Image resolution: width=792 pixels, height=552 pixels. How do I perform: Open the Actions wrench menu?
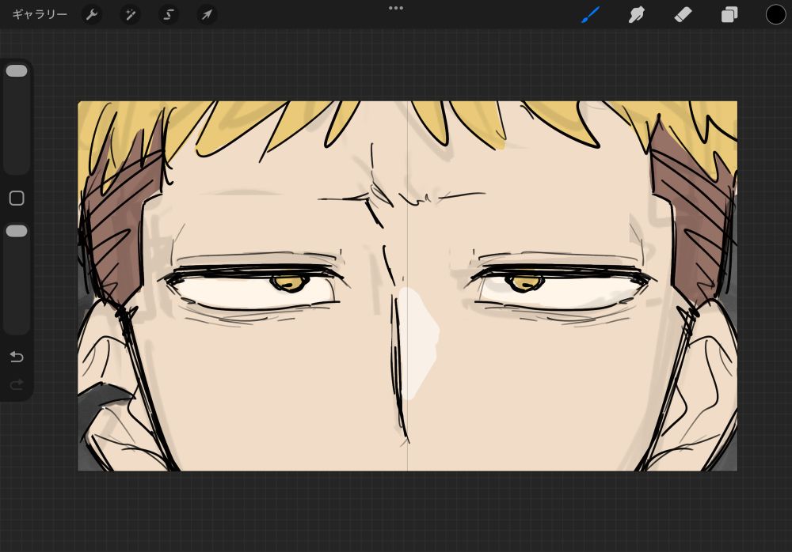91,15
